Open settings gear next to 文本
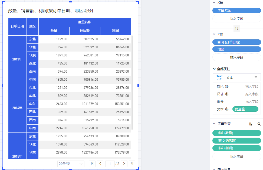Image resolution: width=263 pixels, height=170 pixels. point(227,109)
